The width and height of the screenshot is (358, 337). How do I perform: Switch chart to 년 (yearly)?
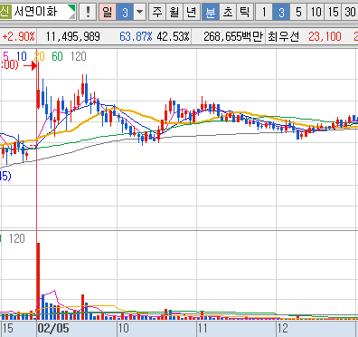191,12
